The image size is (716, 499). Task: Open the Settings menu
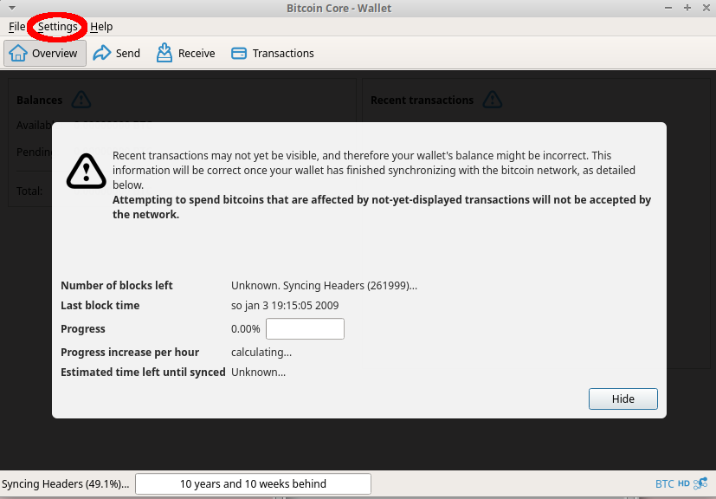55,27
